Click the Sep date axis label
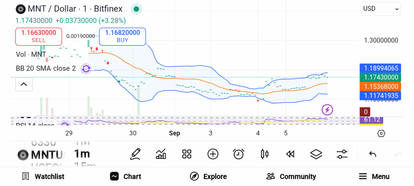This screenshot has height=186, width=414. tap(175, 133)
